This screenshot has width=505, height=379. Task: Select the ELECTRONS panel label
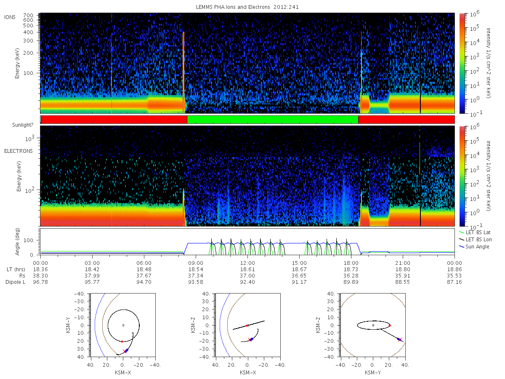[x=18, y=151]
